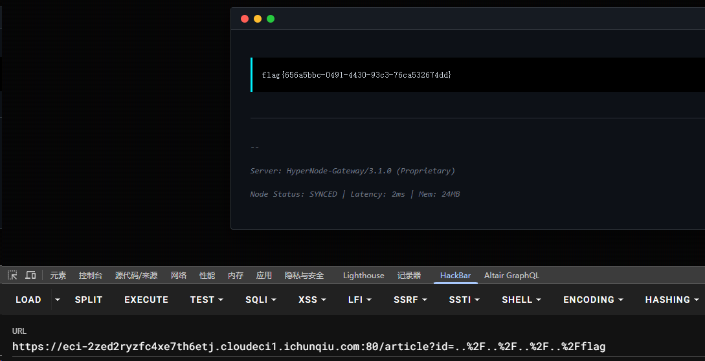Screen dimensions: 705x361
Task: Open the 元素 (Elements) tab
Action: [x=58, y=276]
